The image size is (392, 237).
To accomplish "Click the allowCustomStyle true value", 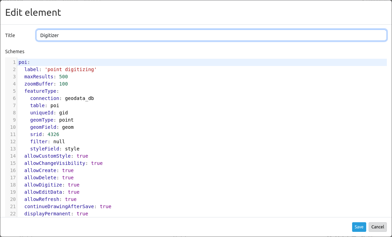I will [x=82, y=156].
